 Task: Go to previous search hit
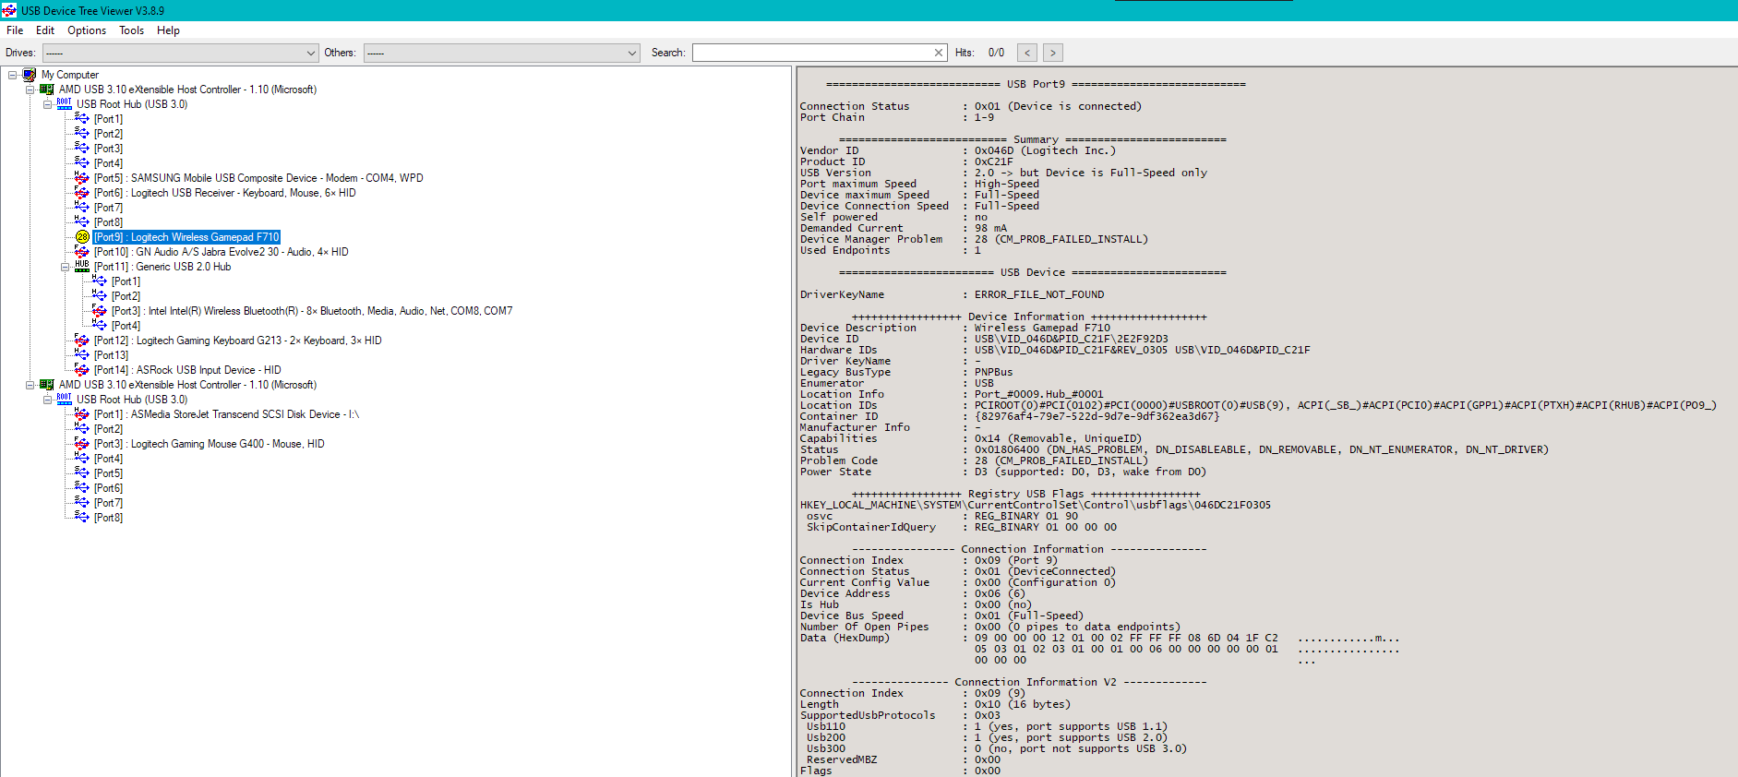(1027, 53)
